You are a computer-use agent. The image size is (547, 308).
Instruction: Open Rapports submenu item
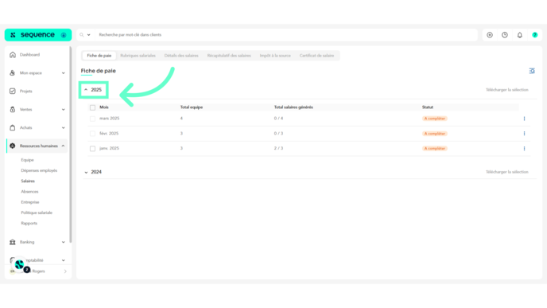click(29, 223)
